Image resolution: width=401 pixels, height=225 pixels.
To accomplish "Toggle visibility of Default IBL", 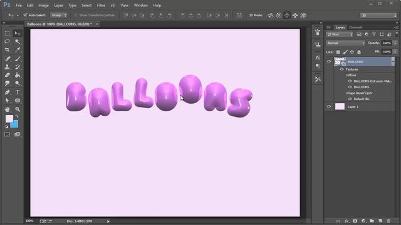I will [350, 99].
